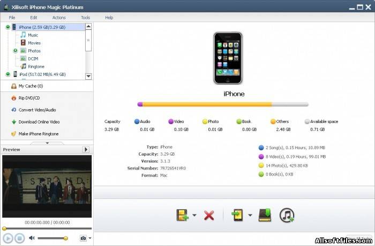Expand the Photos tree node
Image resolution: width=375 pixels, height=246 pixels.
click(x=16, y=50)
